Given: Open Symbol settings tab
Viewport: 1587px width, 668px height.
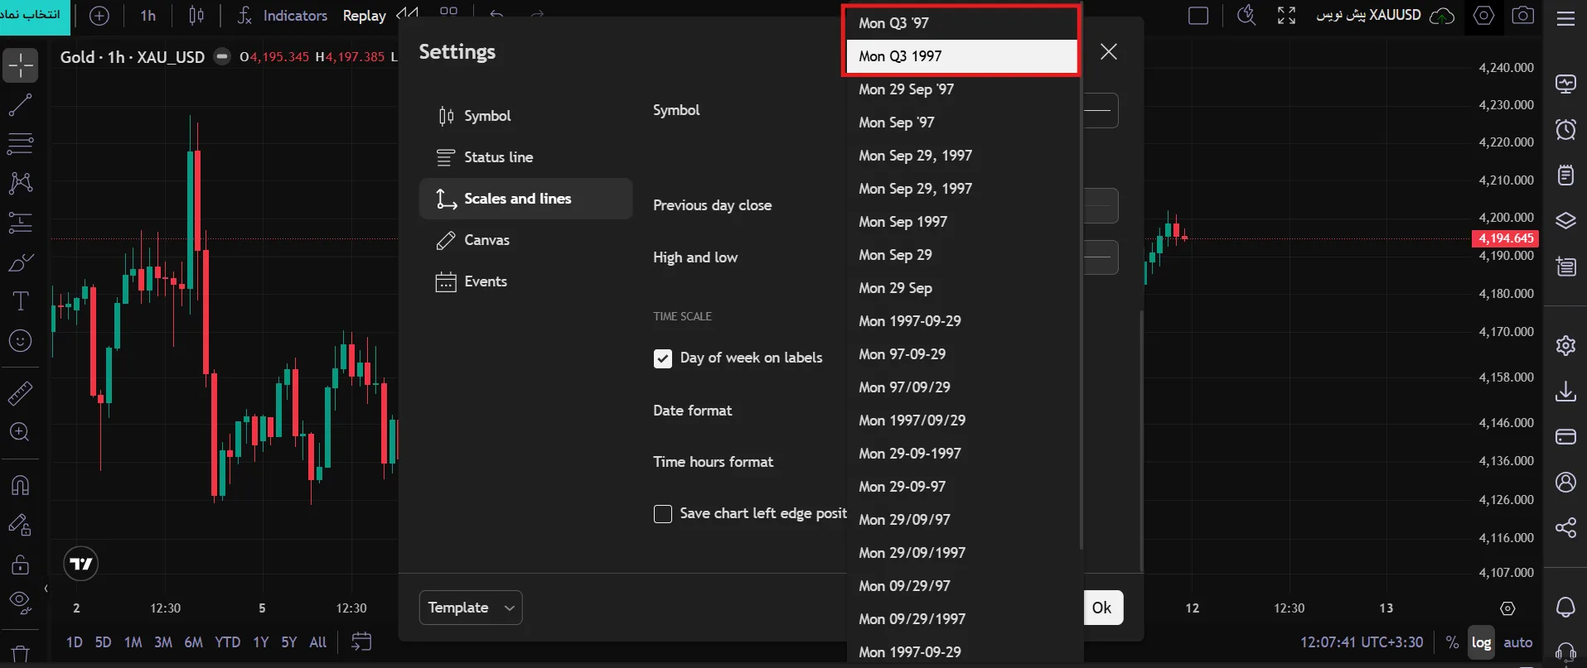Looking at the screenshot, I should 525,116.
